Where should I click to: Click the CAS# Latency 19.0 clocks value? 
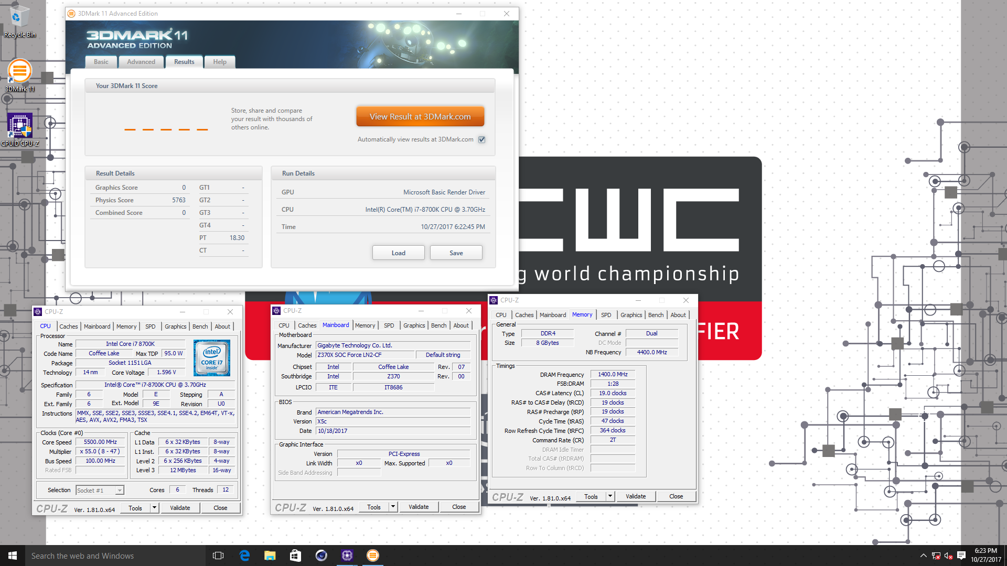coord(613,393)
